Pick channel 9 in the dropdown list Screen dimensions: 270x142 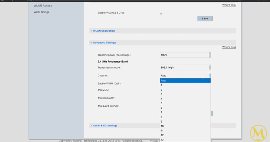(x=185, y=121)
